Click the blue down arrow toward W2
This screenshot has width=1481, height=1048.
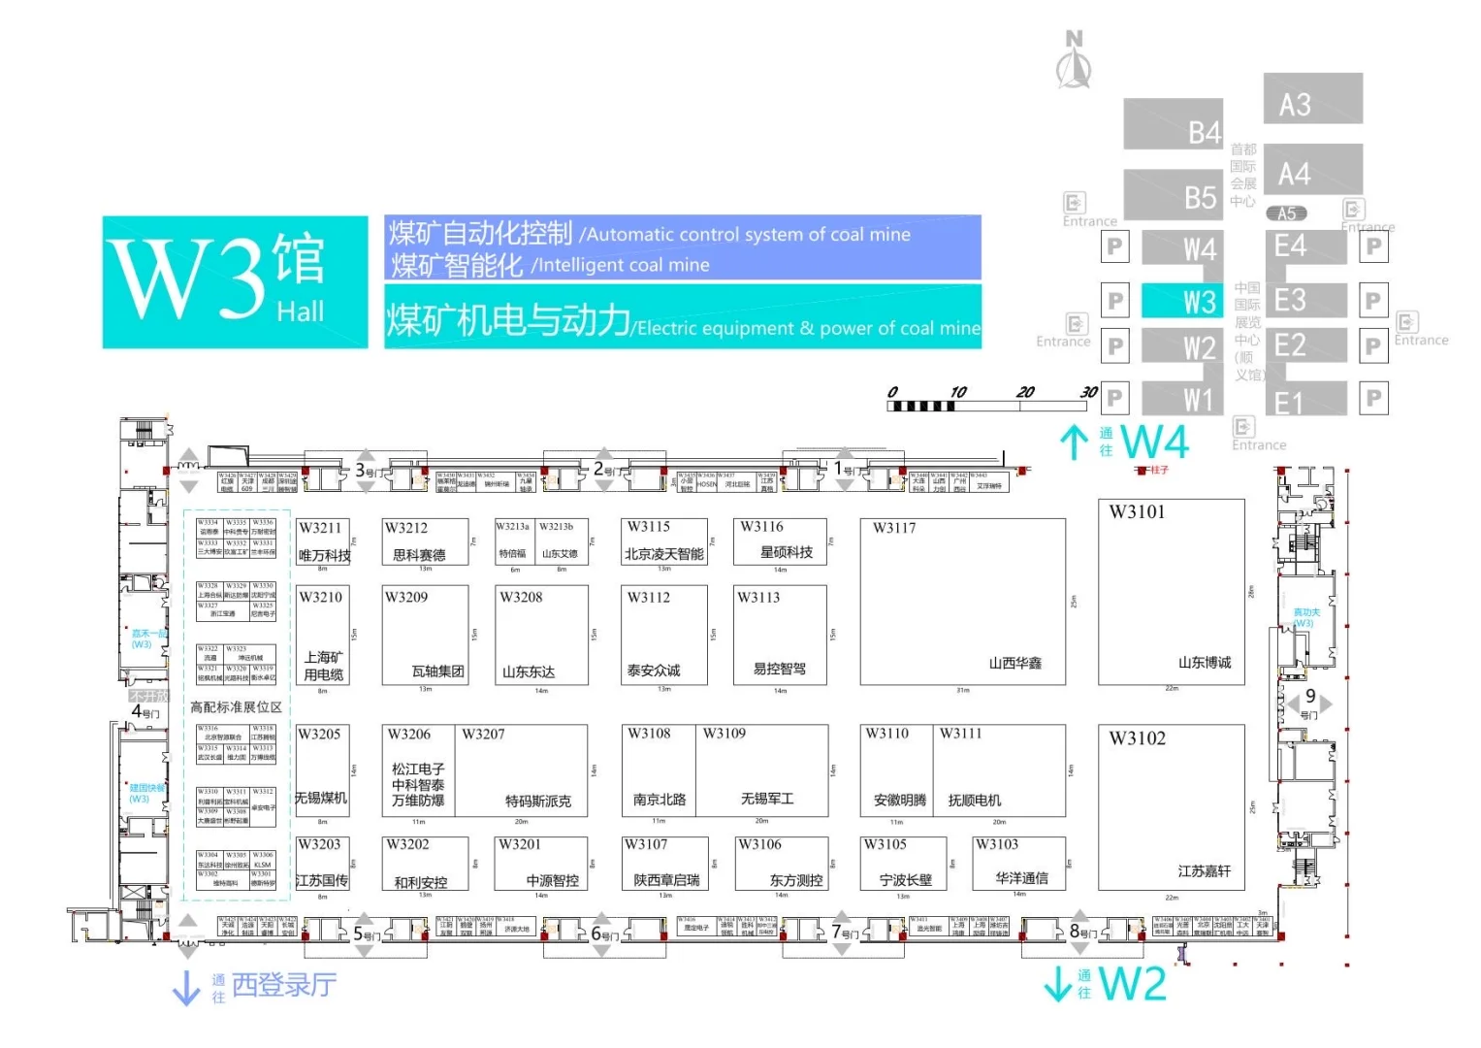[x=1060, y=983]
